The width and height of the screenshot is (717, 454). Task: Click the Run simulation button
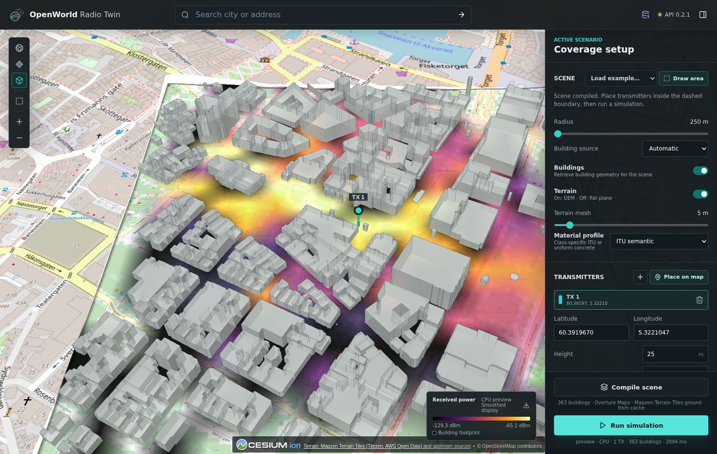pyautogui.click(x=631, y=425)
